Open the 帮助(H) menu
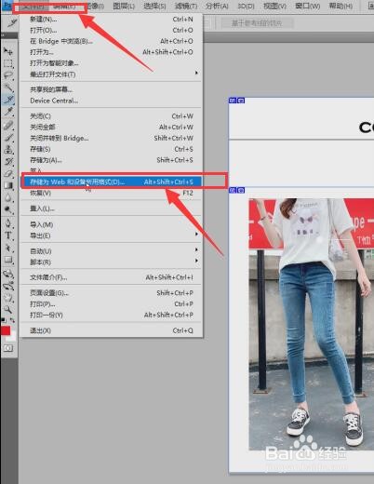 point(341,6)
